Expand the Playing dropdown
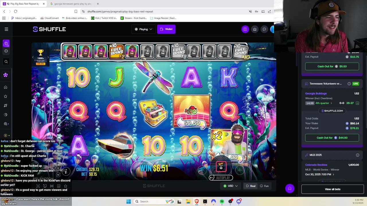Screen dimensions: 367x206 143,29
